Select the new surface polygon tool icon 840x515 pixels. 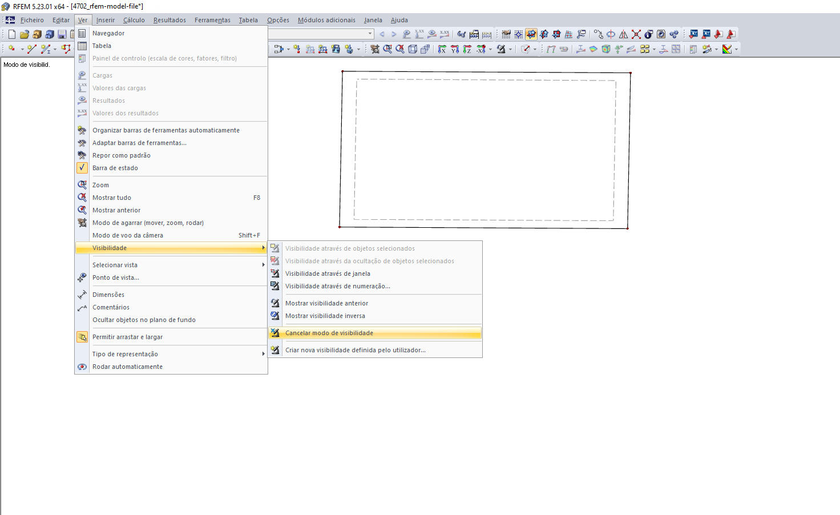[x=67, y=49]
